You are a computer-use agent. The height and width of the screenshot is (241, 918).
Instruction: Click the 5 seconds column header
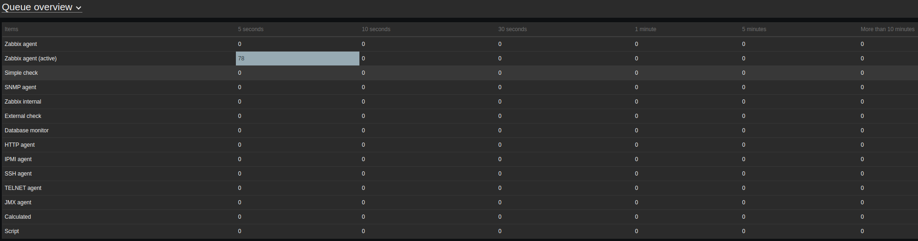pos(251,29)
